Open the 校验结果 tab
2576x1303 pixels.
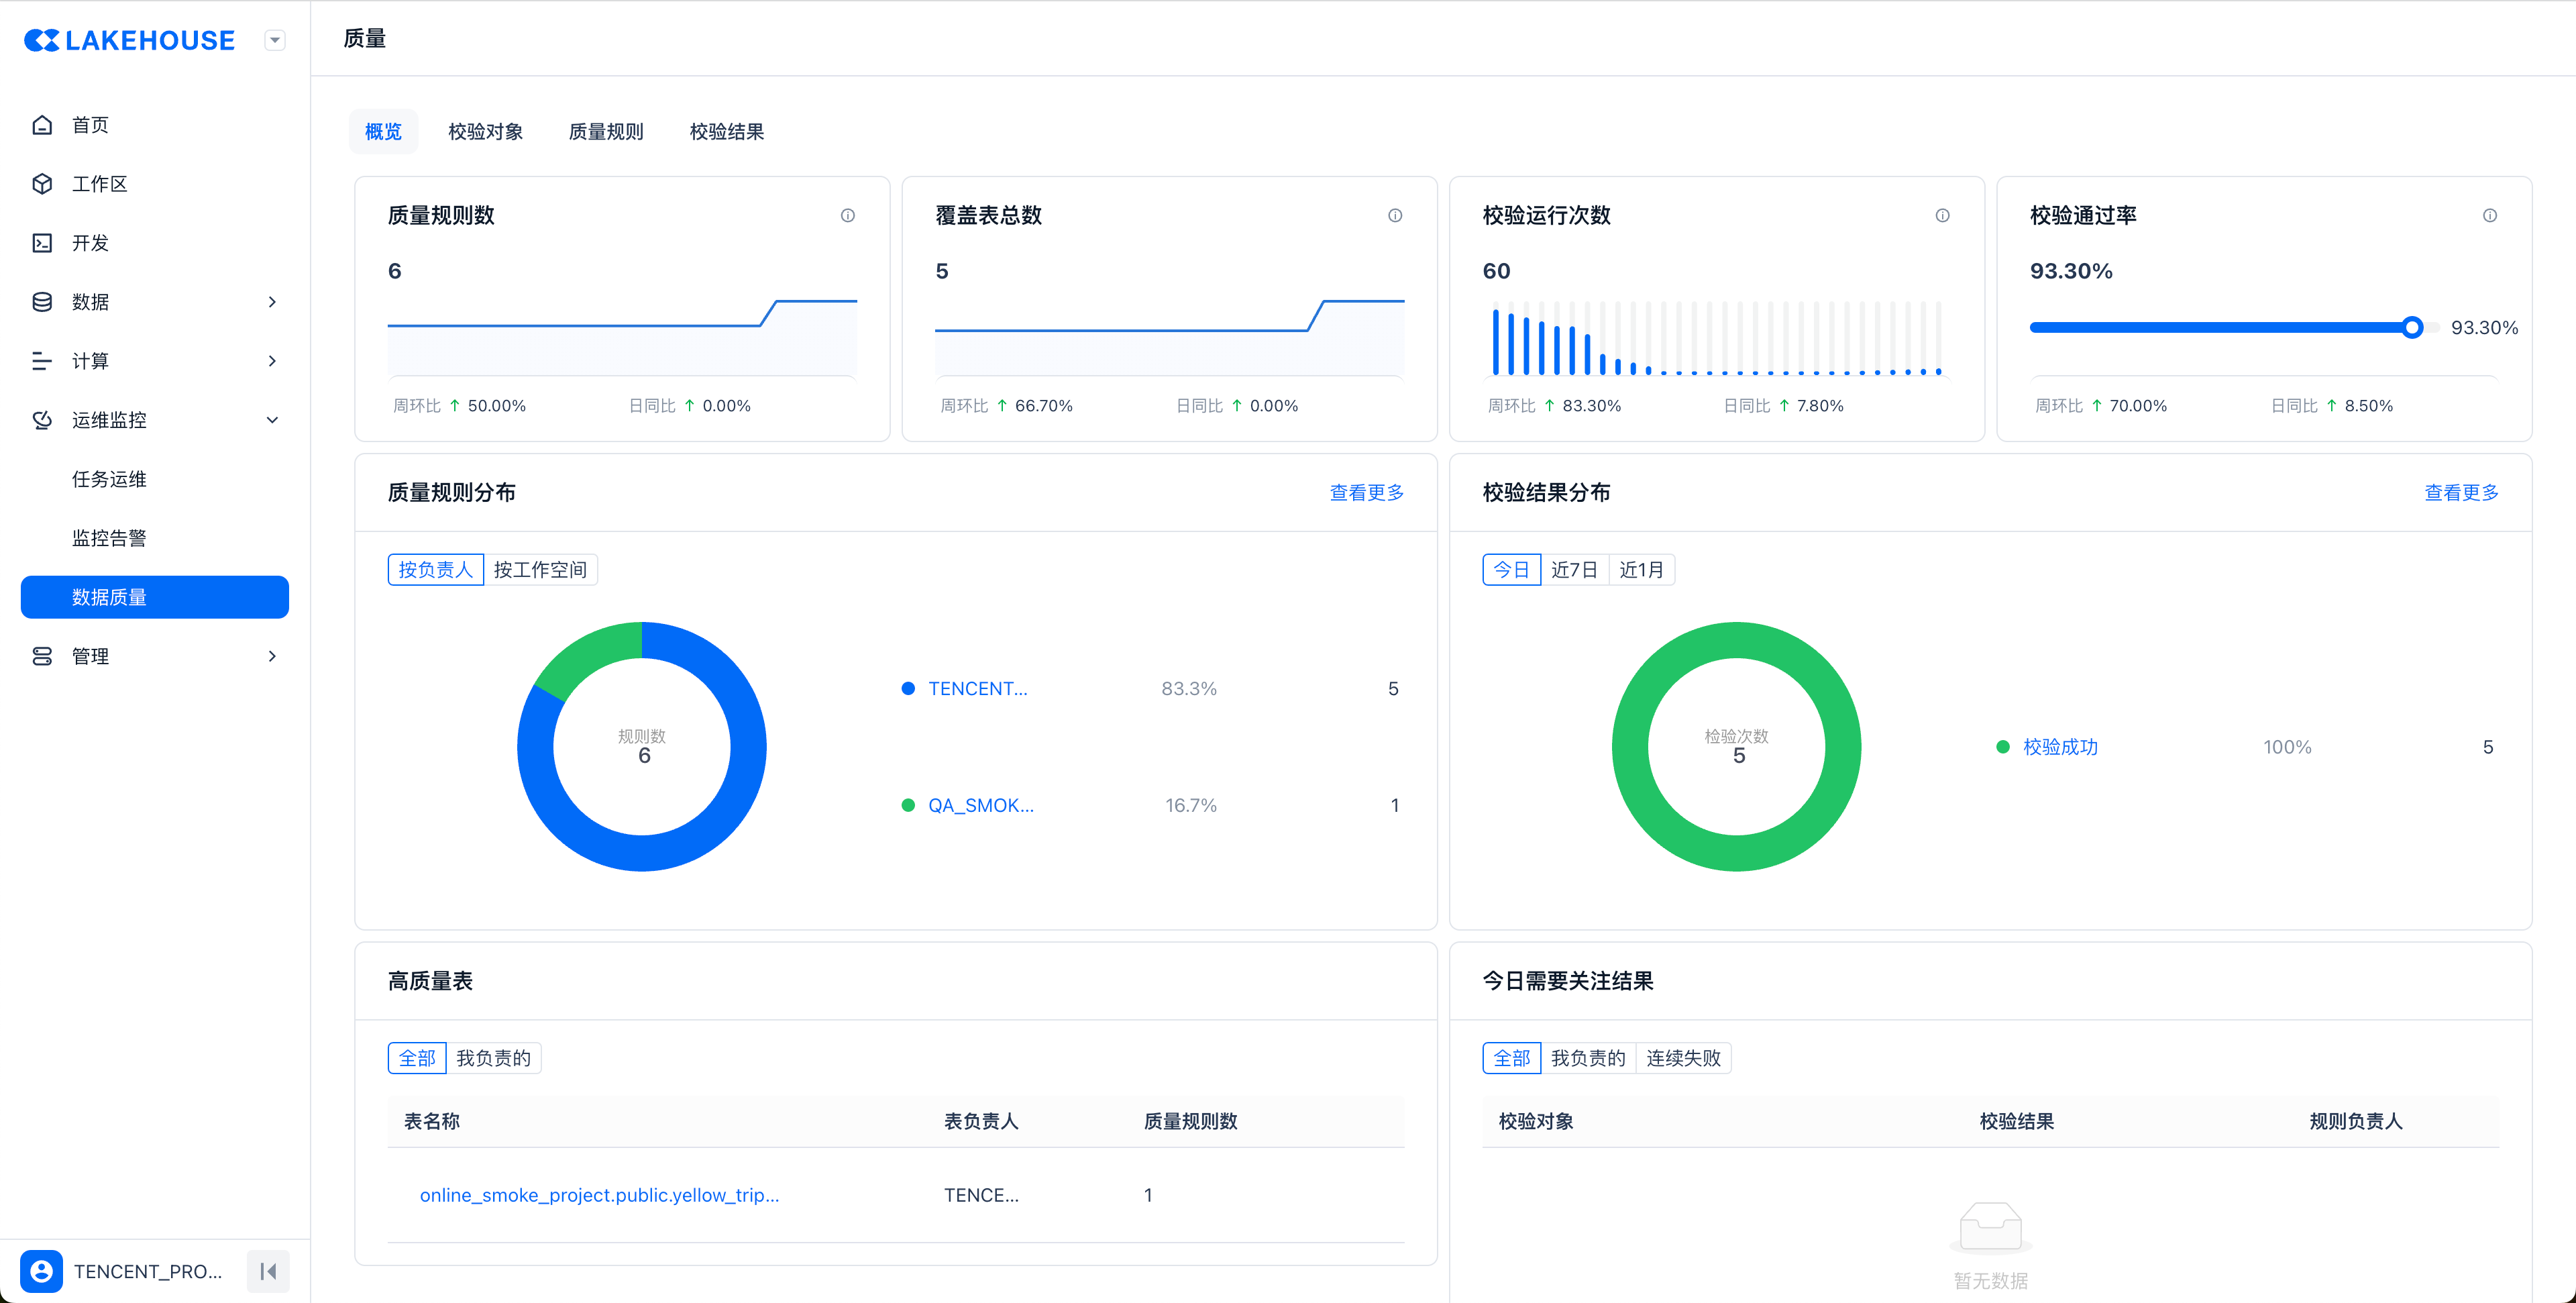tap(726, 131)
